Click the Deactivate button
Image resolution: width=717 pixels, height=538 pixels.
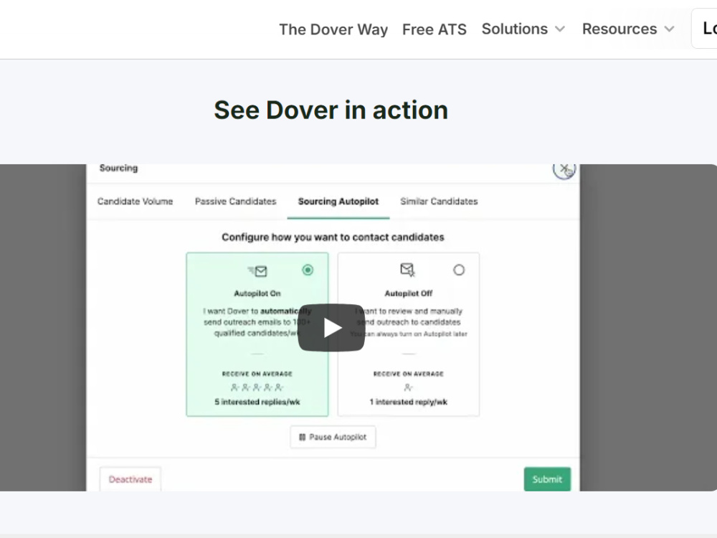coord(130,479)
